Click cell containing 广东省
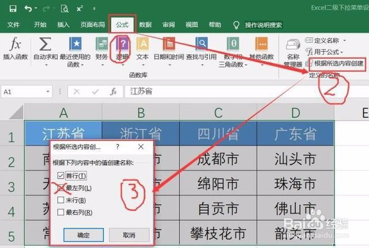This screenshot has width=369, height=248. (296, 133)
